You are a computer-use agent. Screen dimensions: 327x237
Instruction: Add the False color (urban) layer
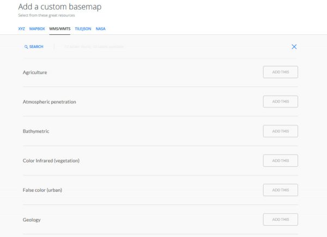tap(281, 190)
